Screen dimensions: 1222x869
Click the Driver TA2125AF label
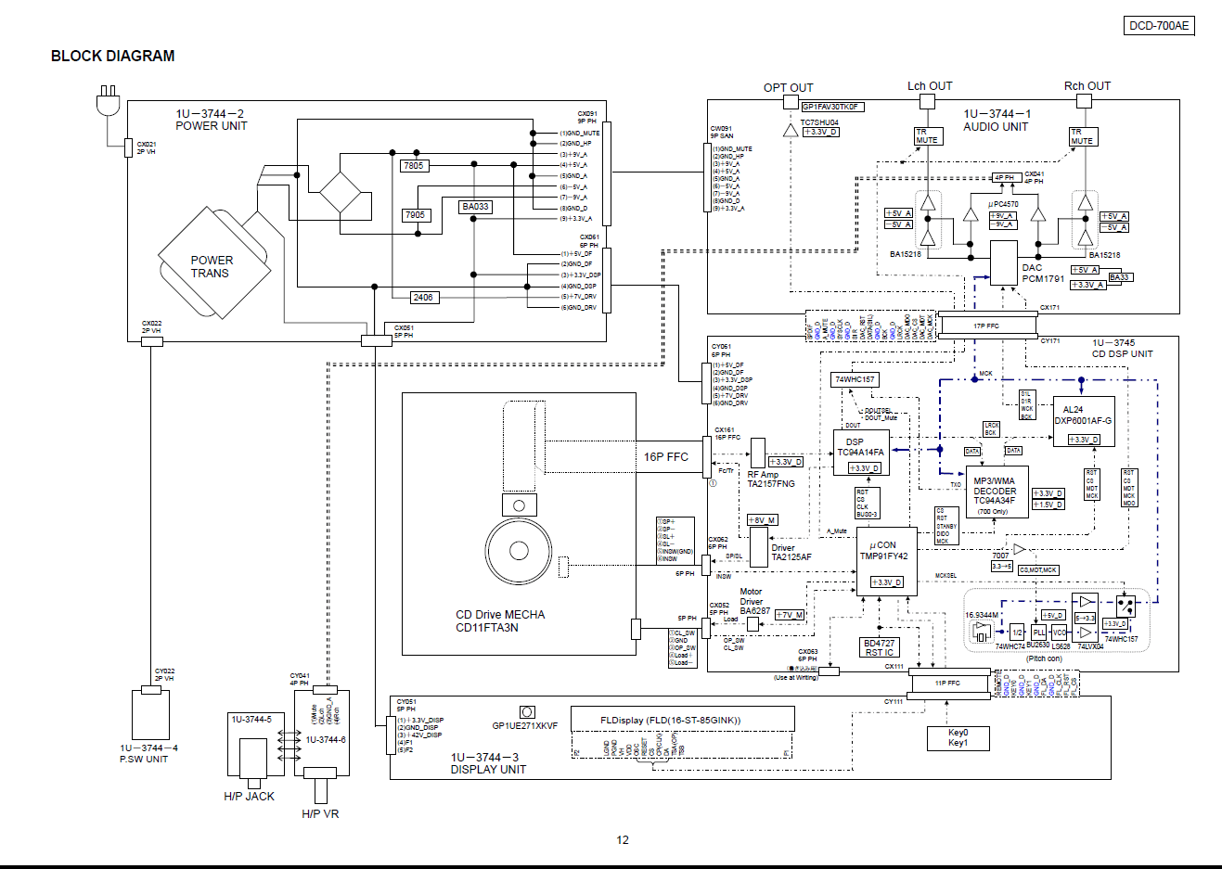click(x=791, y=553)
